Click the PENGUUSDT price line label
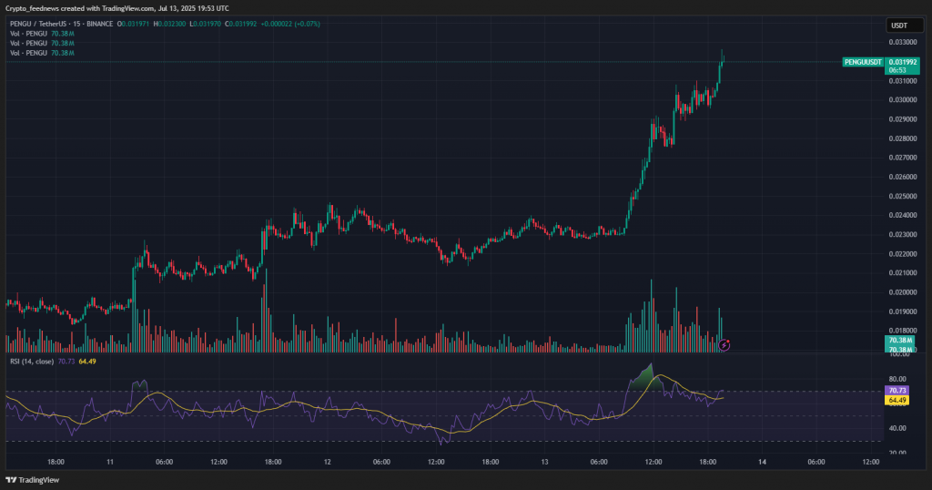The image size is (932, 490). pyautogui.click(x=862, y=61)
